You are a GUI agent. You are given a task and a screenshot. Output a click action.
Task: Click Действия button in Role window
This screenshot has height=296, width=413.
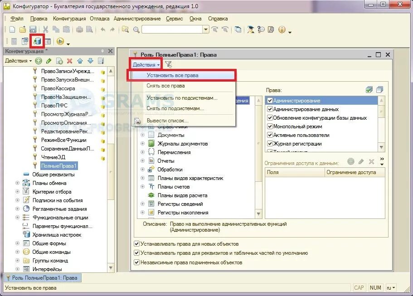tap(146, 64)
